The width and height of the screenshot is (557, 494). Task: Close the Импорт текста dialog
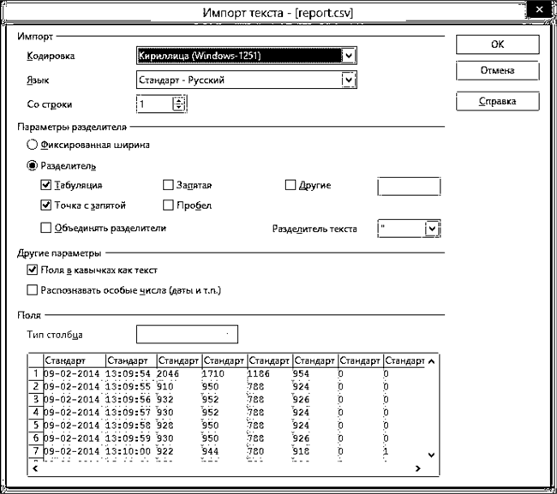pyautogui.click(x=539, y=9)
